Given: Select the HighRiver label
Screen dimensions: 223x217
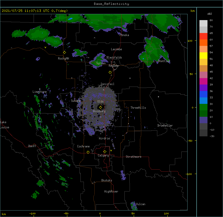Looking at the screenshot, I should [x=111, y=191].
